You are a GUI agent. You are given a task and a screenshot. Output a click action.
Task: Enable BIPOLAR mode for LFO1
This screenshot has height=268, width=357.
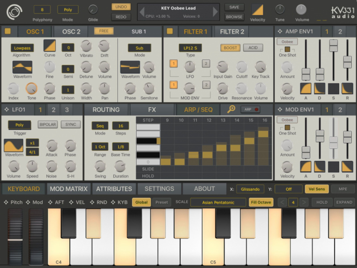tap(48, 125)
